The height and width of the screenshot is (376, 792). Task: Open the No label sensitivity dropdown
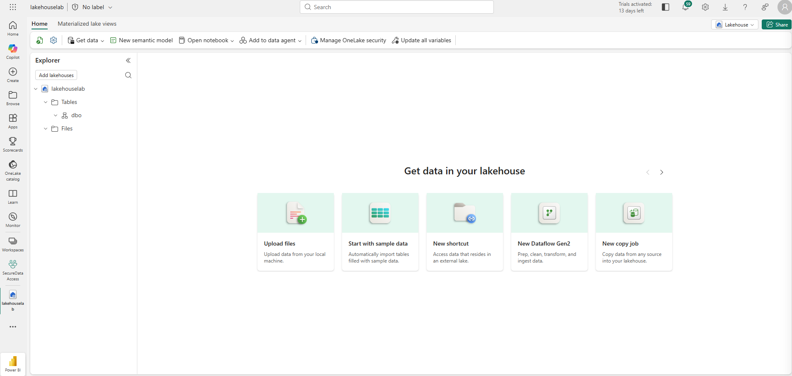click(x=92, y=7)
